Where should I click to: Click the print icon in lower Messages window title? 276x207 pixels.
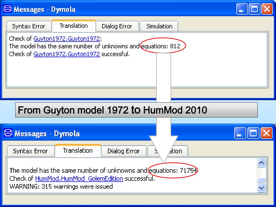coord(8,133)
